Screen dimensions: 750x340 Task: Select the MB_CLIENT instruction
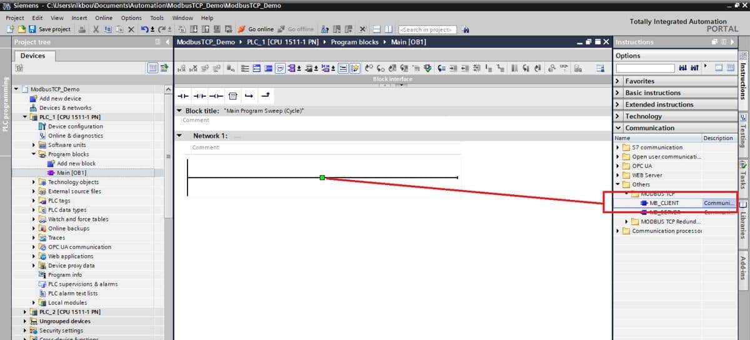tap(664, 203)
